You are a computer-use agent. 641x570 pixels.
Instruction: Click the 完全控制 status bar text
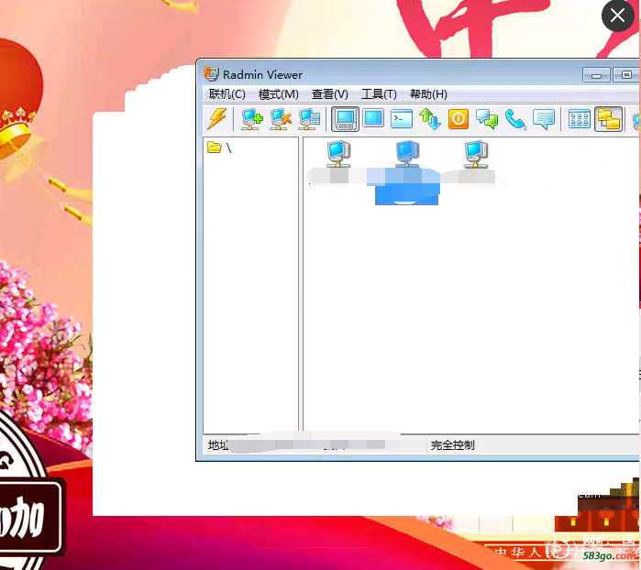[x=452, y=445]
